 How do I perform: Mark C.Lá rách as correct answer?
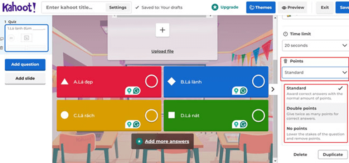(x=151, y=116)
